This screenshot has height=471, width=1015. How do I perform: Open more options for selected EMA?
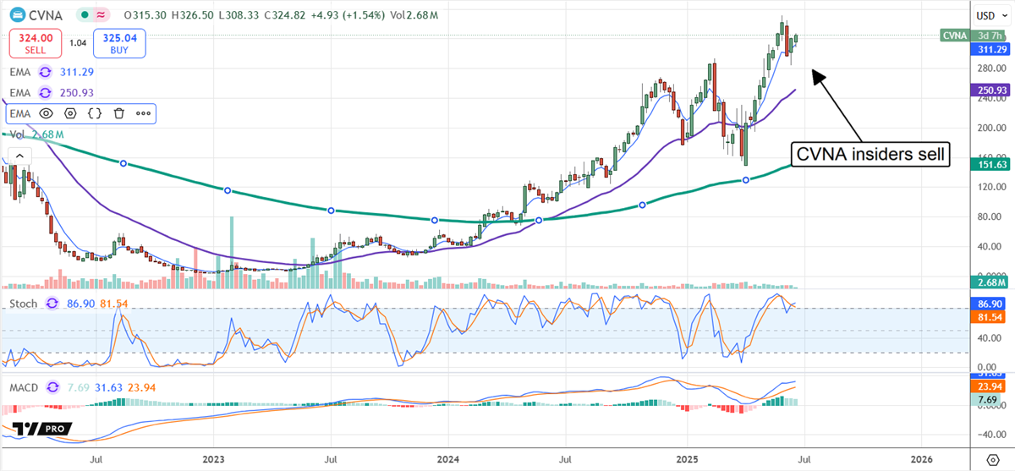click(x=143, y=113)
